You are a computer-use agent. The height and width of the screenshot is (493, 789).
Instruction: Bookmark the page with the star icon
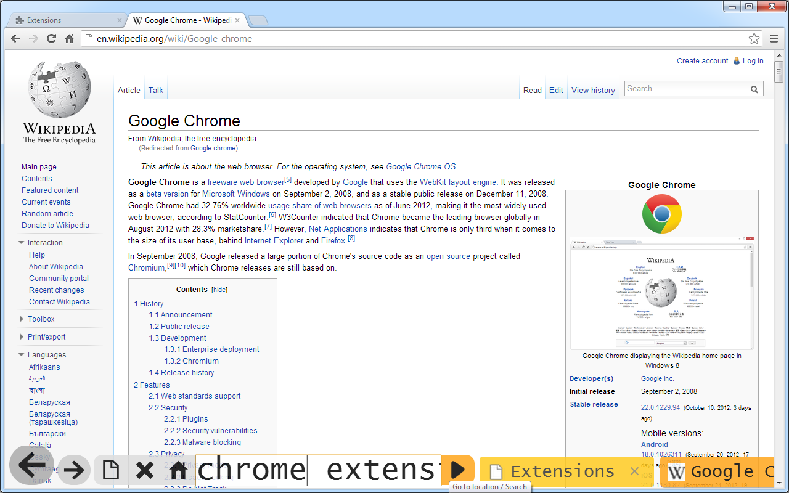(754, 38)
